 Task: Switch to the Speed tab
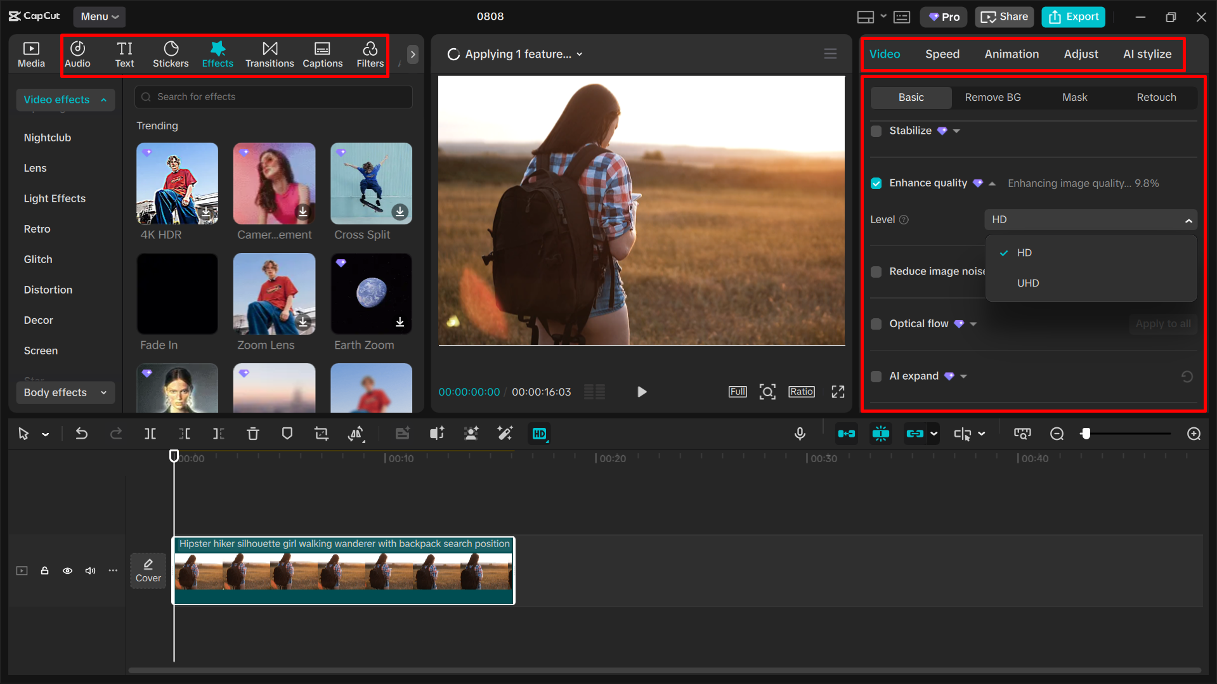tap(942, 54)
